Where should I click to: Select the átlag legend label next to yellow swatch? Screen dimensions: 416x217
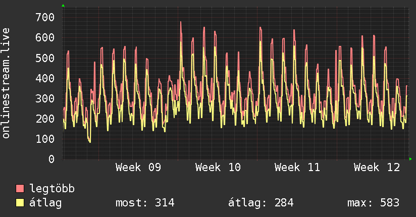point(45,203)
